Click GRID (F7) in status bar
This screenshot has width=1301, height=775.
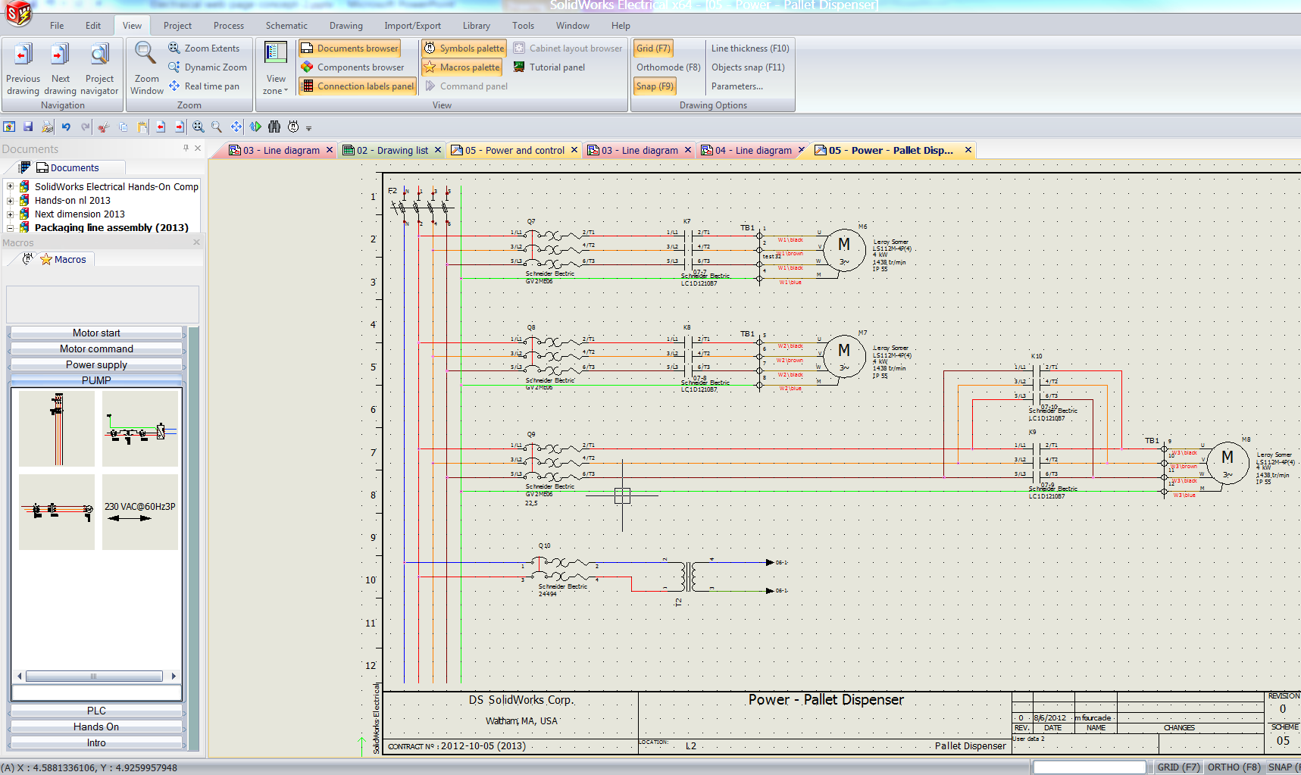[x=1178, y=767]
